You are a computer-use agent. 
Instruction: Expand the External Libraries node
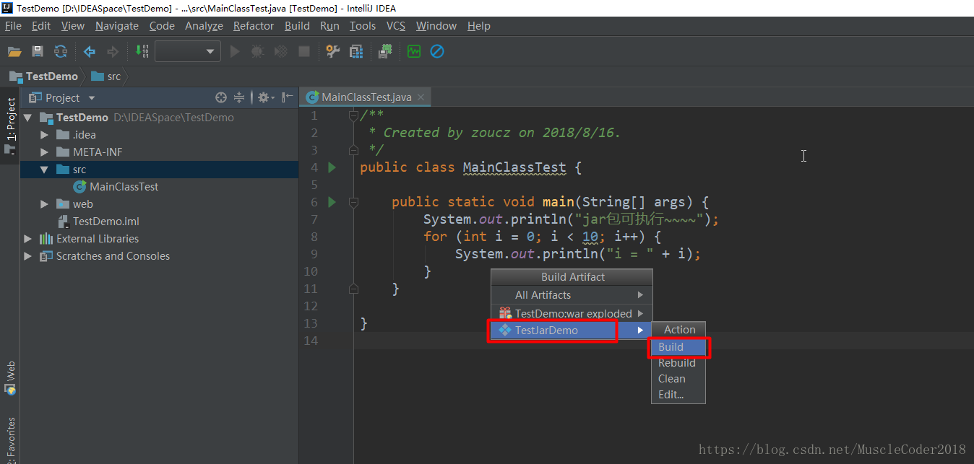[x=28, y=239]
